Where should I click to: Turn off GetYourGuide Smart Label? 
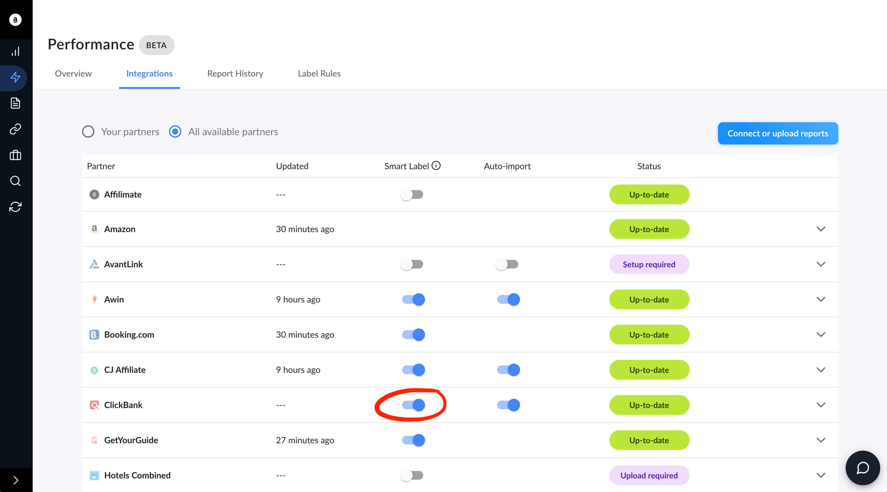pos(414,440)
